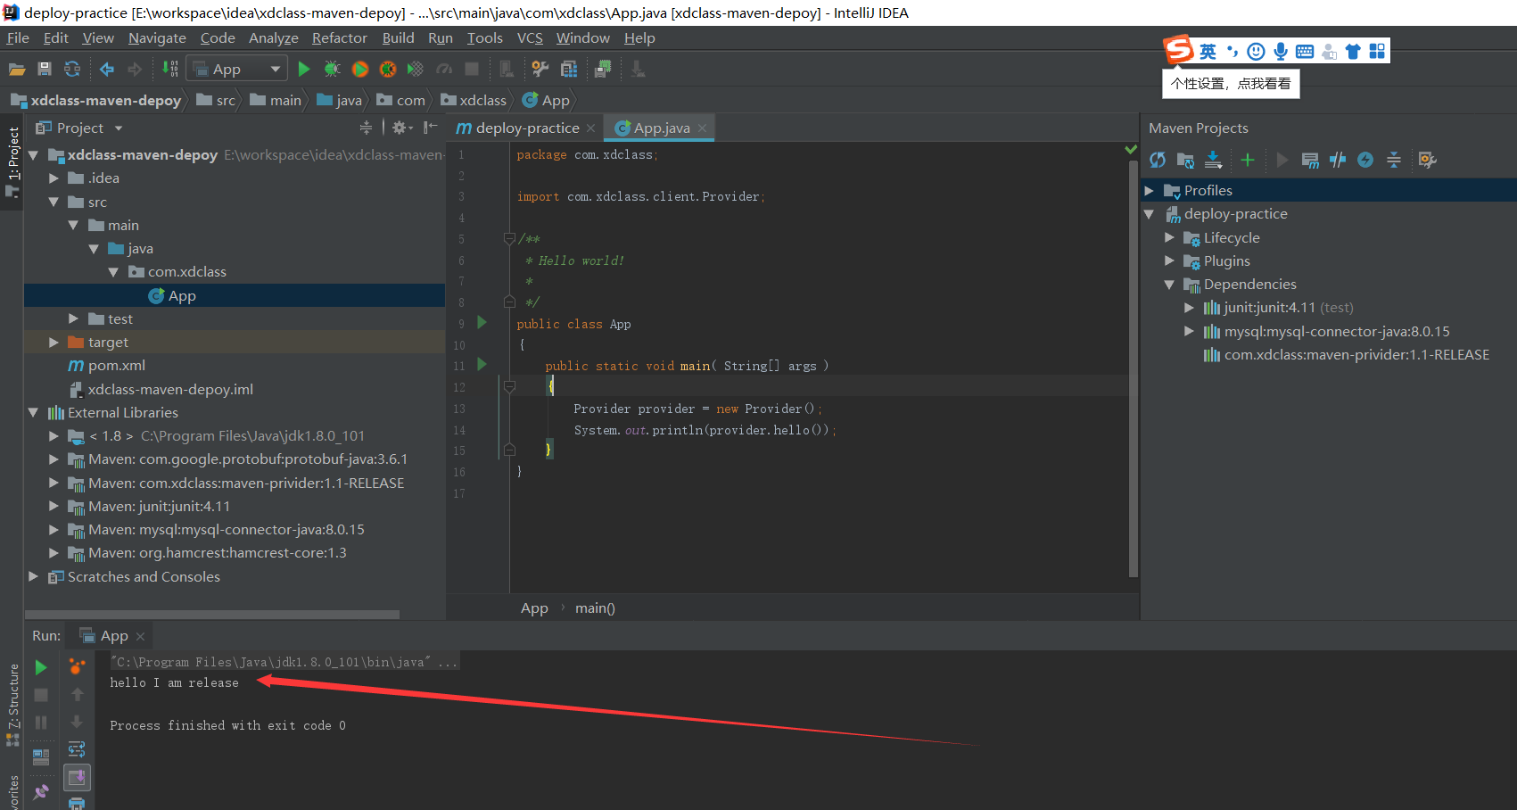The image size is (1517, 810).
Task: Click the Save All floppy icon
Action: point(45,69)
